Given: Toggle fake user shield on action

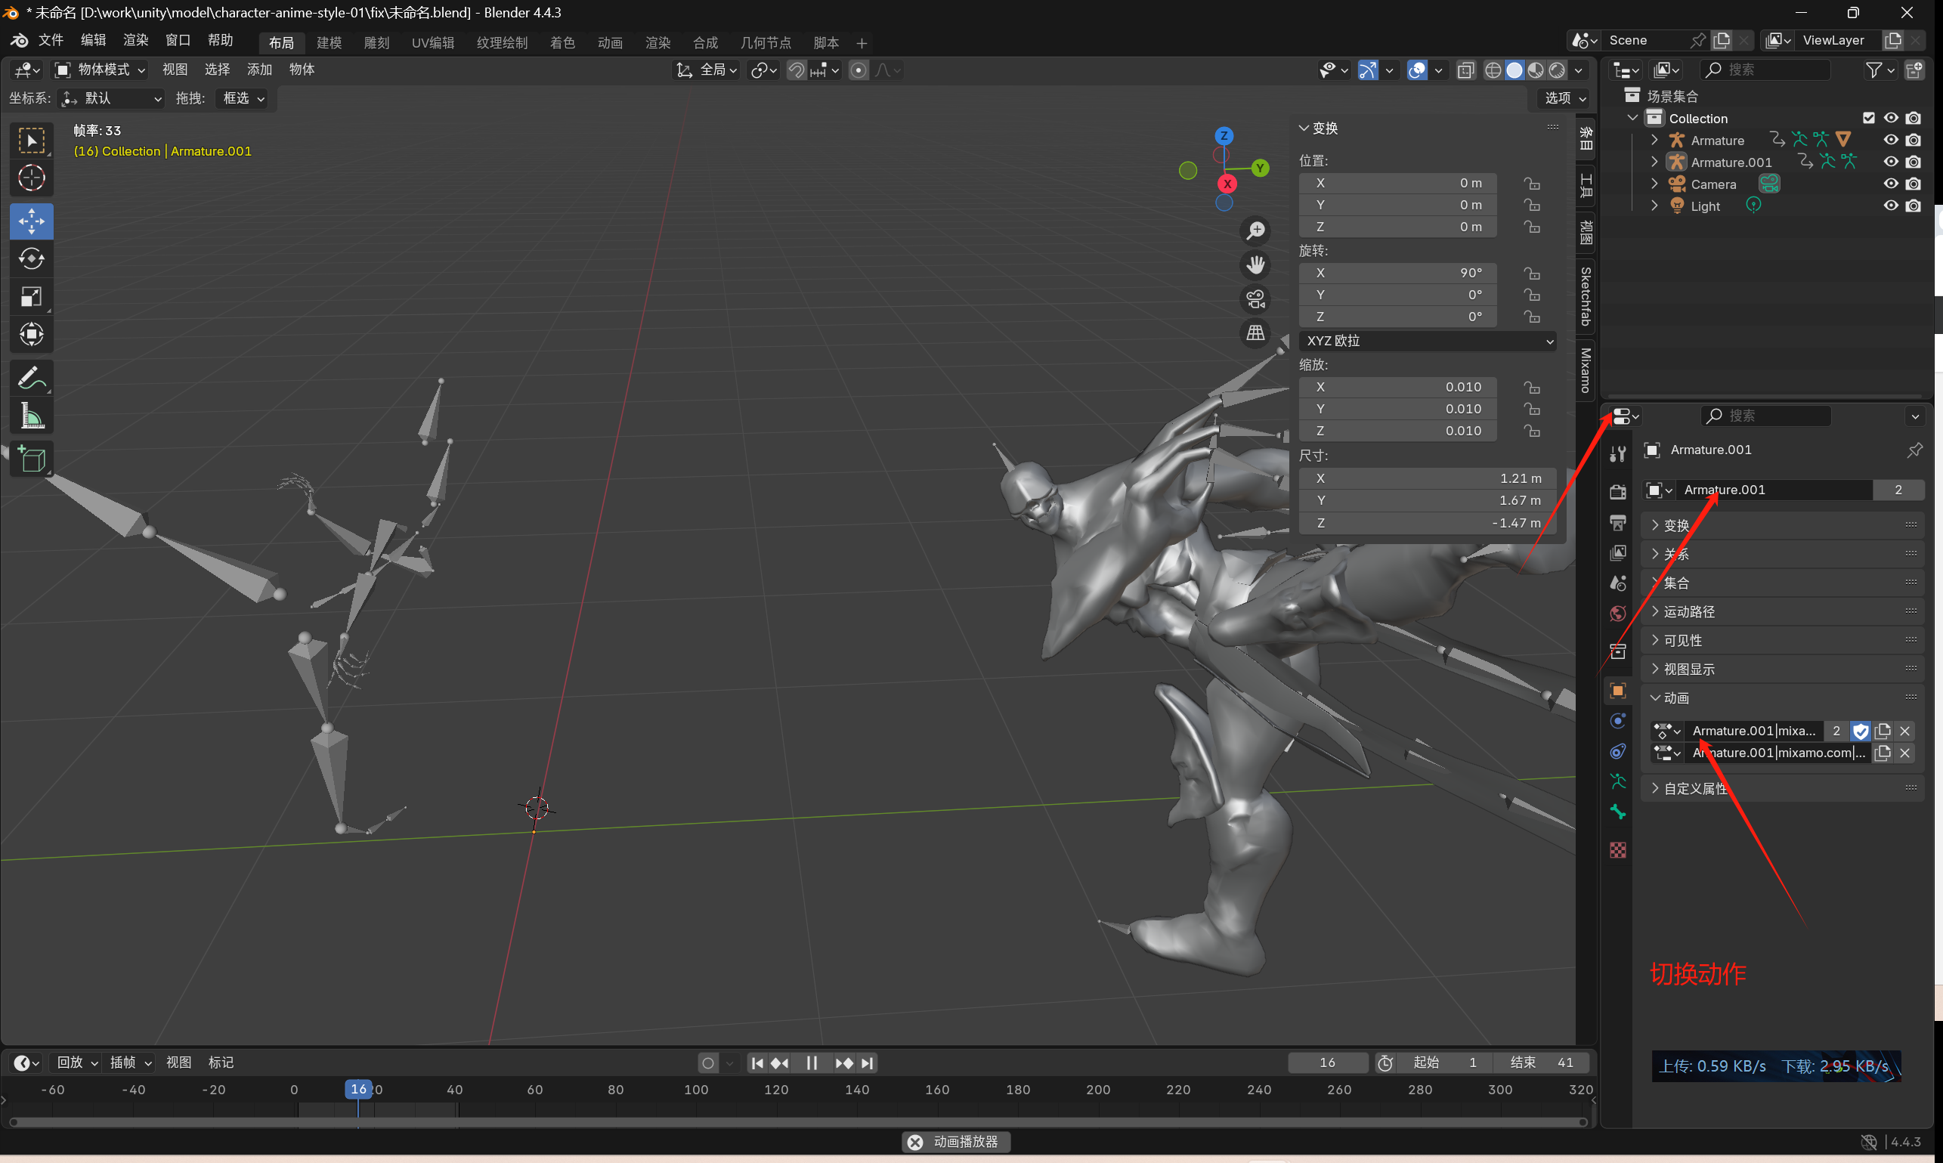Looking at the screenshot, I should (1861, 731).
